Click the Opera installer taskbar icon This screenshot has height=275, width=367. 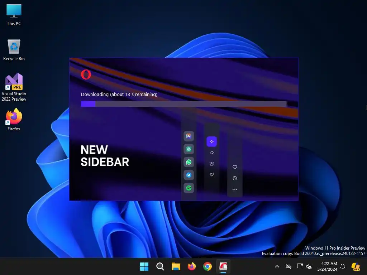coord(223,266)
